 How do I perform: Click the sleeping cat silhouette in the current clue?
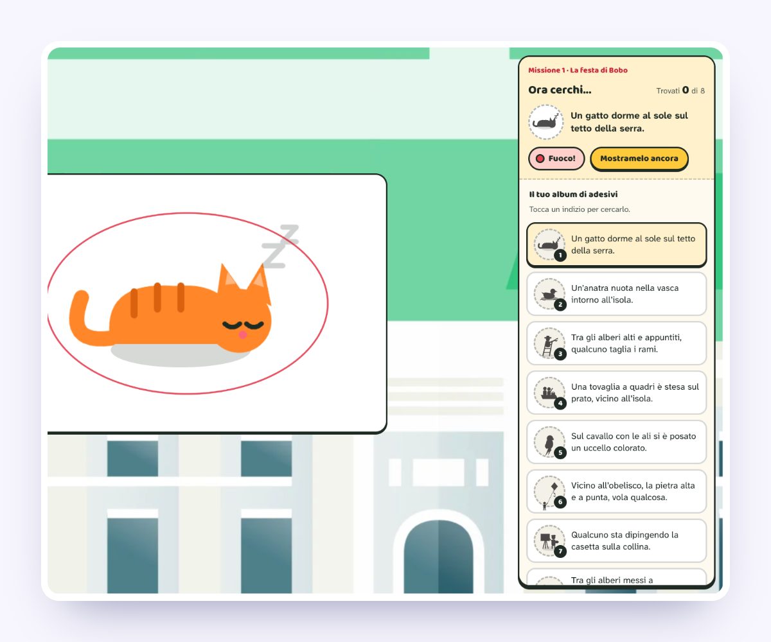coord(546,122)
